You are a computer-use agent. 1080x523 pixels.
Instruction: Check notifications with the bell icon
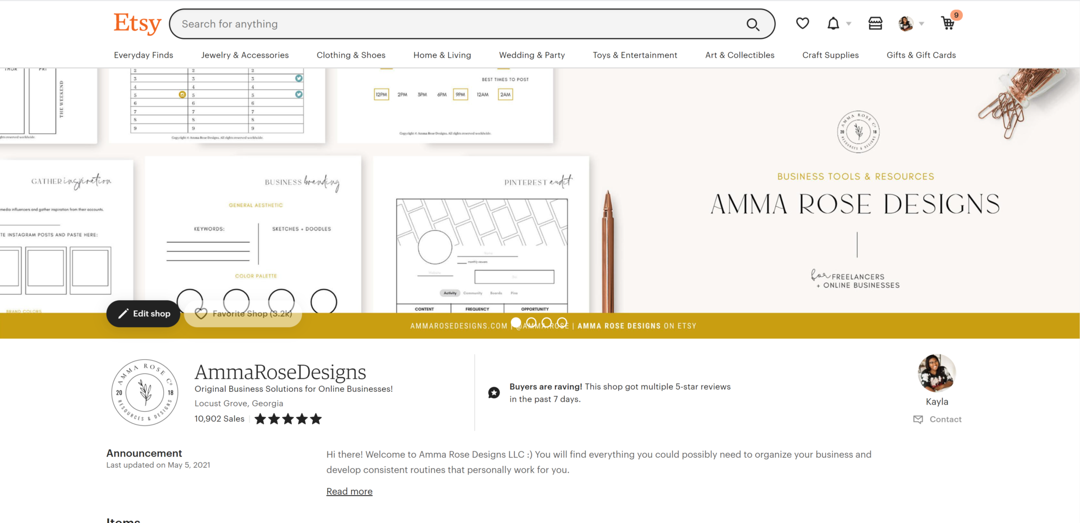pos(833,24)
